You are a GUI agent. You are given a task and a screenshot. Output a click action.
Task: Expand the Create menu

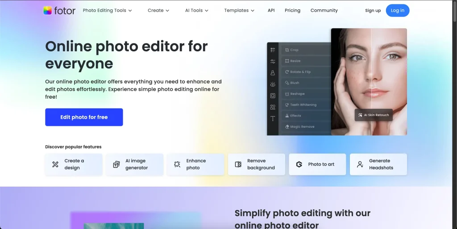[x=158, y=10]
